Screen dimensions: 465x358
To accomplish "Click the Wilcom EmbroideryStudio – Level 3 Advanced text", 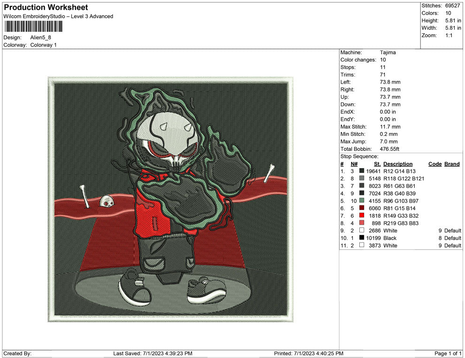I will coord(58,16).
